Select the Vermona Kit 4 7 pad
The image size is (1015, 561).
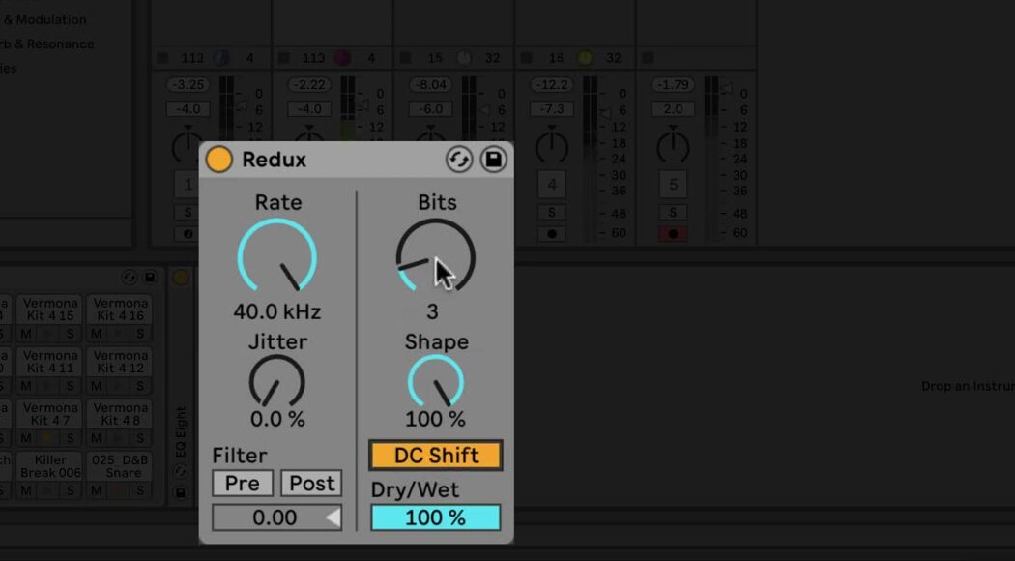[x=50, y=414]
